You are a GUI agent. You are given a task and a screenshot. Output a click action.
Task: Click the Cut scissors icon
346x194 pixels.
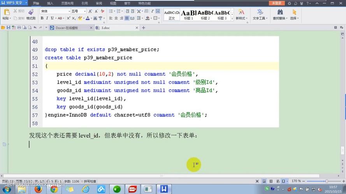pos(15,11)
